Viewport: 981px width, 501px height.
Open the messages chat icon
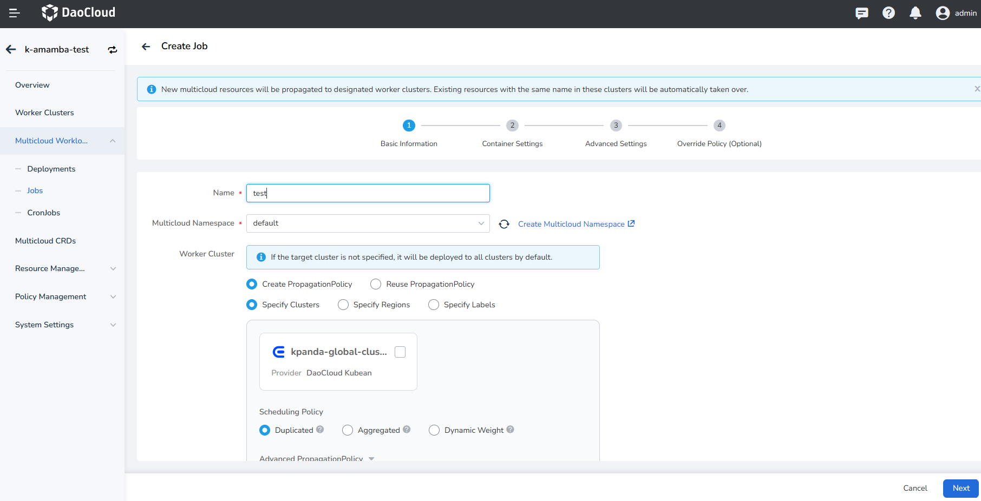coord(861,13)
